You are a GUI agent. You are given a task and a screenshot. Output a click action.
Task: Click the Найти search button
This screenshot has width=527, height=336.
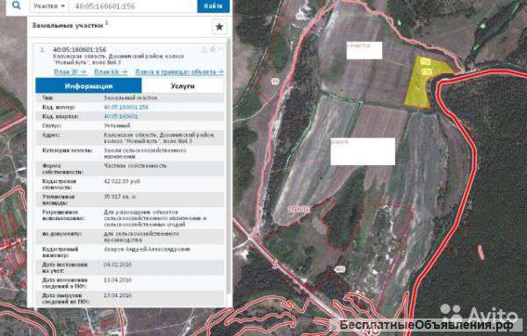pos(213,6)
